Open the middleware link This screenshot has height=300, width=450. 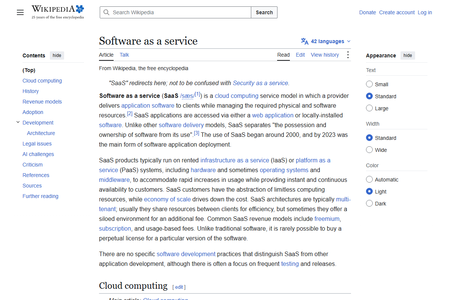click(x=115, y=180)
